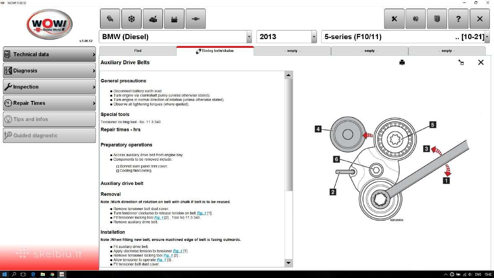Open Windows taskbar search
Viewport: 494px width, 278px height.
tap(14, 274)
